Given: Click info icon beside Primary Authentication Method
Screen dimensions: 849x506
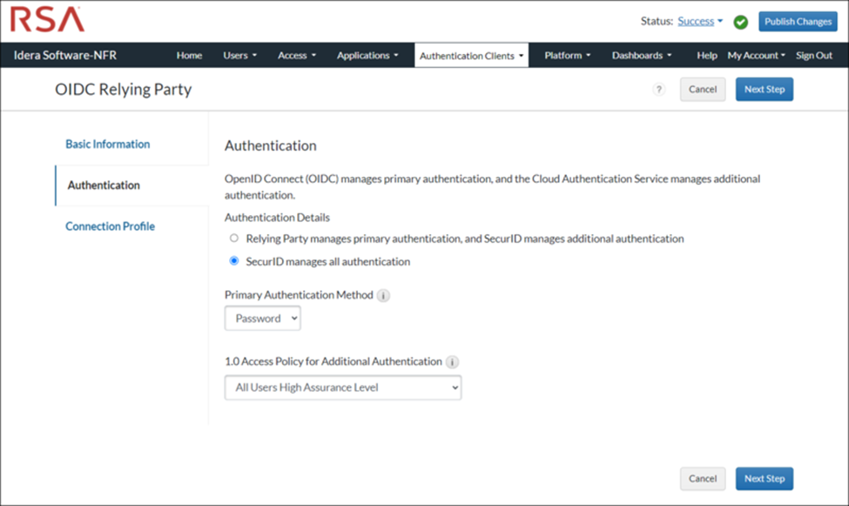Looking at the screenshot, I should [x=384, y=295].
